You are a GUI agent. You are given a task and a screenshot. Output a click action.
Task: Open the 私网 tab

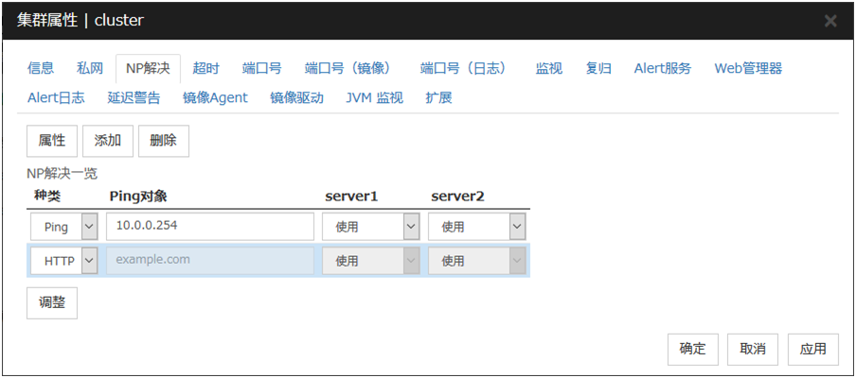point(90,68)
